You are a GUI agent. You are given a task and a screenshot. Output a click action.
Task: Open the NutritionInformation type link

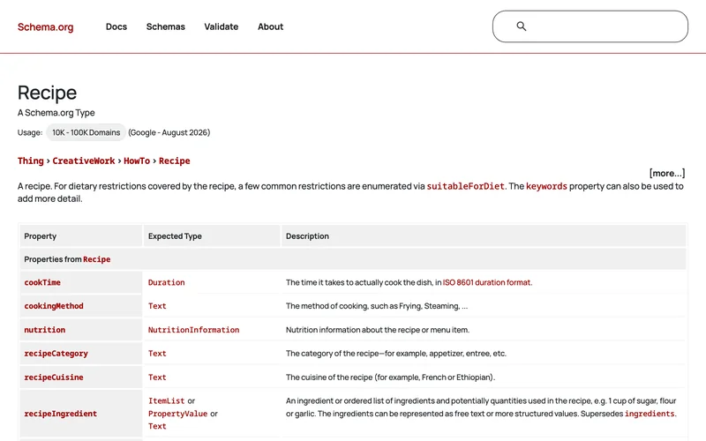click(193, 330)
